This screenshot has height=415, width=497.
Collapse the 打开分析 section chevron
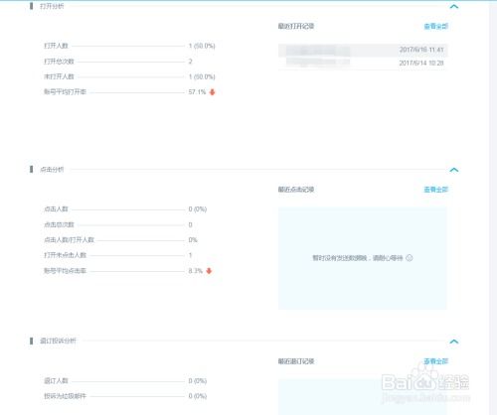454,6
